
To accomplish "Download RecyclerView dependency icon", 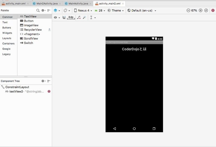I will click(49, 30).
